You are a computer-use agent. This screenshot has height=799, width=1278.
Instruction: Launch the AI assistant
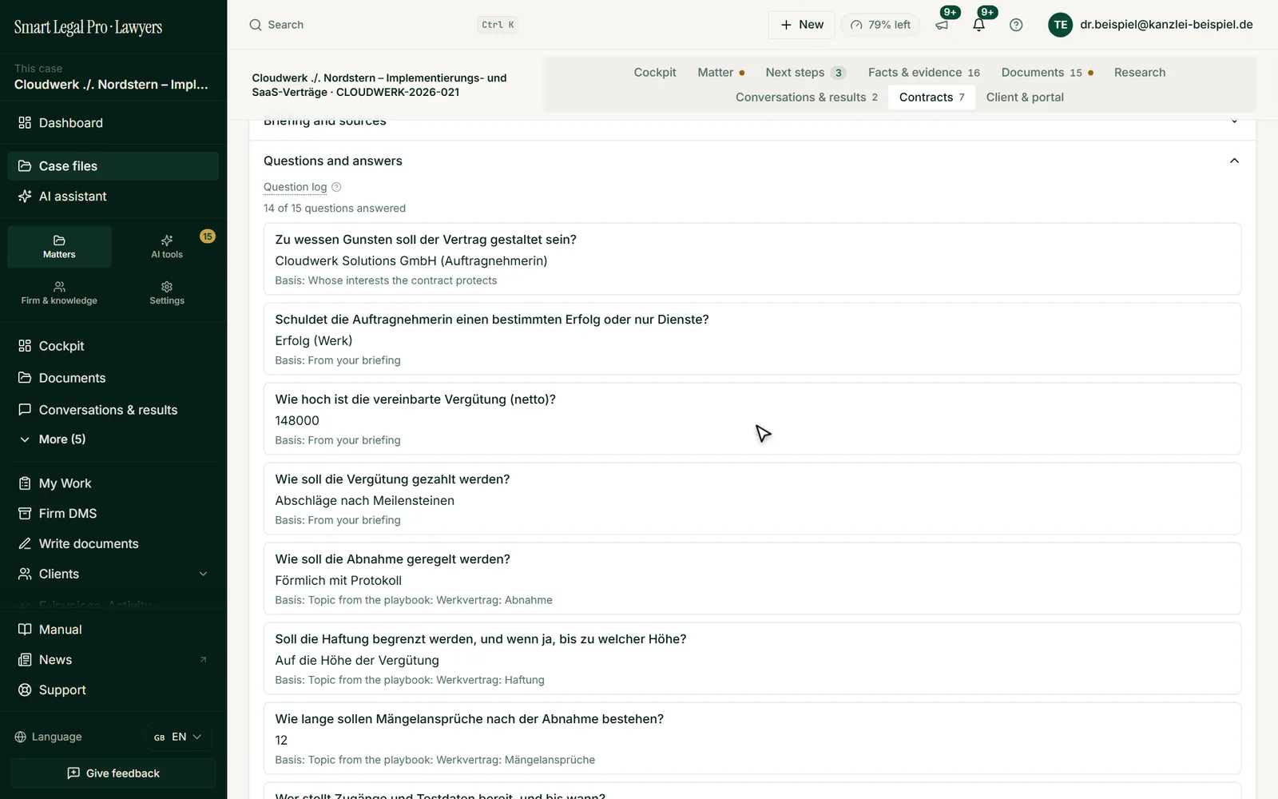pyautogui.click(x=113, y=197)
